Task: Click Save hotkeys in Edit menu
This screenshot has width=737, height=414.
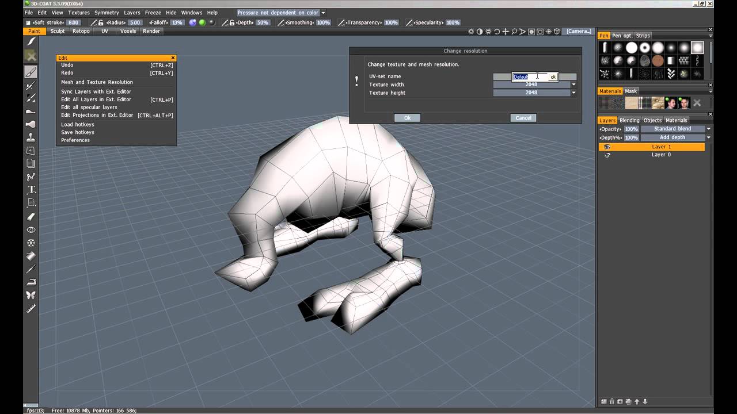Action: [78, 132]
